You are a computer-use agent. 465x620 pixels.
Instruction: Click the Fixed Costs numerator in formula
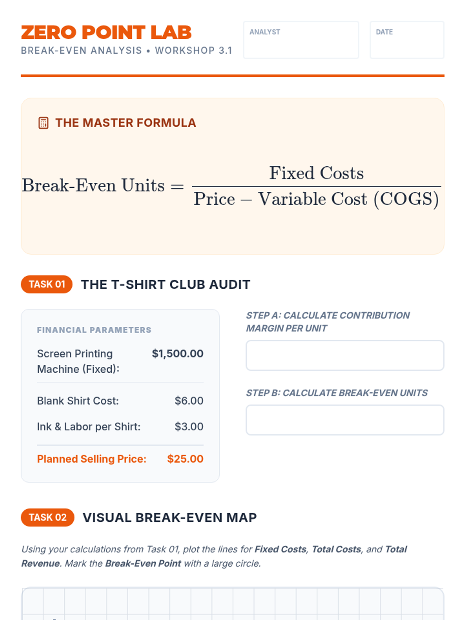pyautogui.click(x=316, y=173)
